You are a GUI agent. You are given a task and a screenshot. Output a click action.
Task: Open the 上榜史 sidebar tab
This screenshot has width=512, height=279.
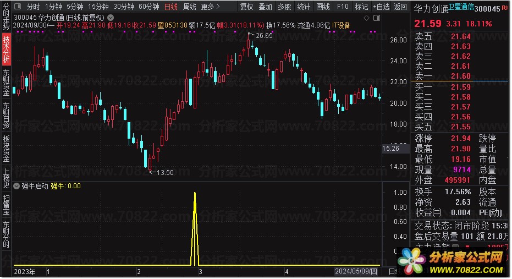(6, 178)
